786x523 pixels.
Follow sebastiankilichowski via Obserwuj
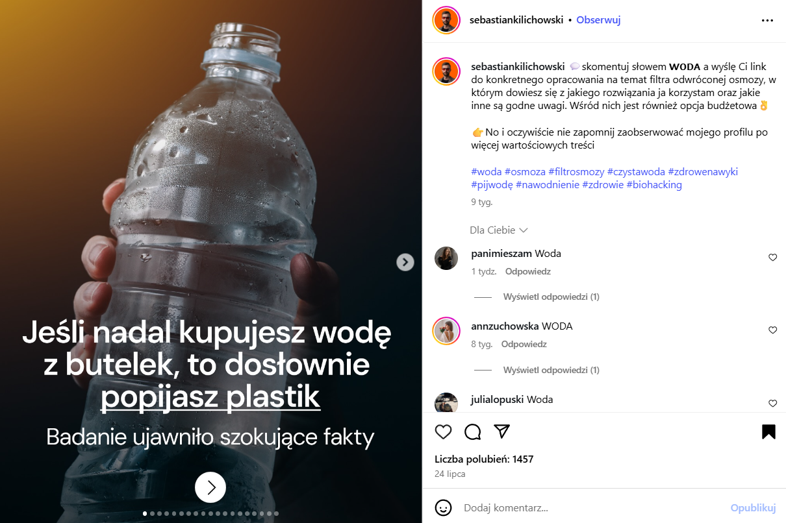[598, 20]
